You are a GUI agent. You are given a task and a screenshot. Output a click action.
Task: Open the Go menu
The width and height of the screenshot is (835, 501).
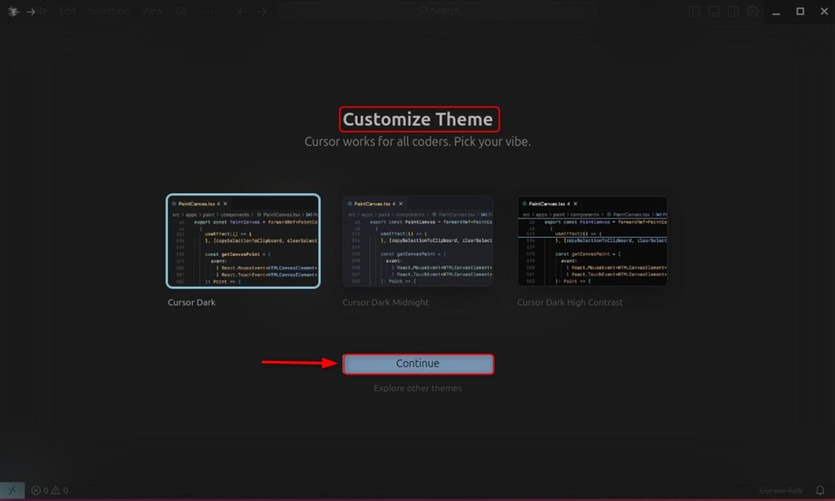tap(181, 11)
